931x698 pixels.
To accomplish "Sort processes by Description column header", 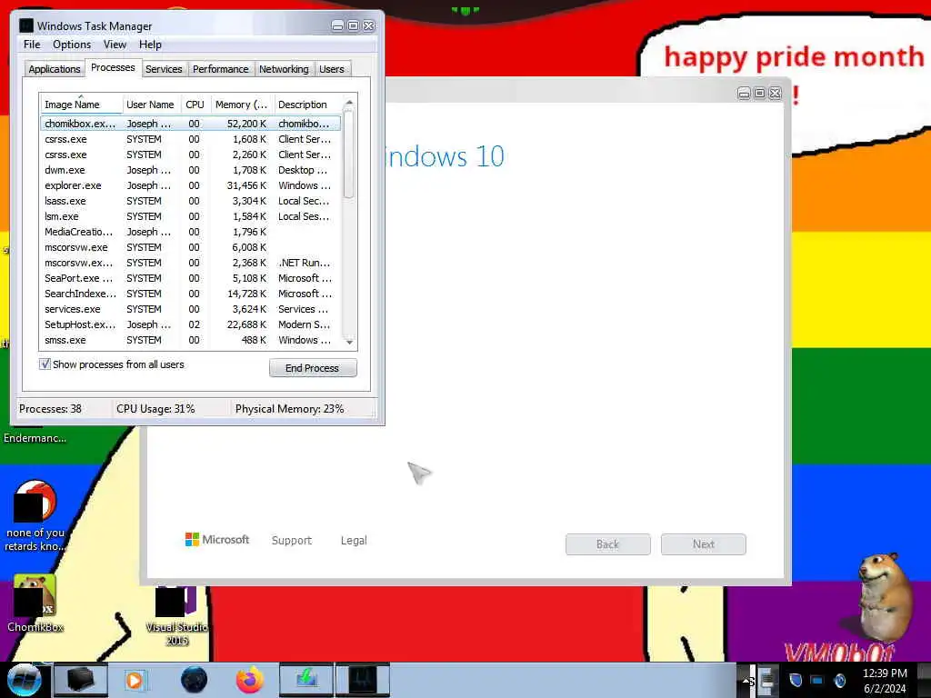I will (308, 105).
